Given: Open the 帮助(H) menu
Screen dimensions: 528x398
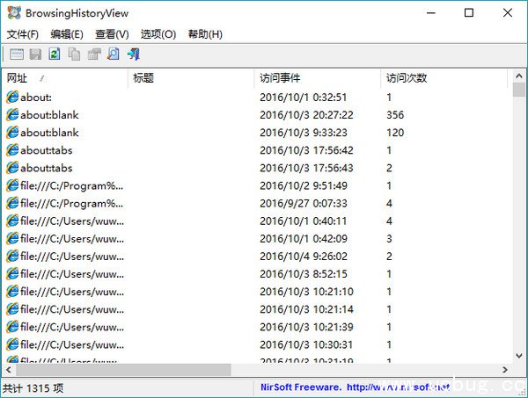Looking at the screenshot, I should coord(204,34).
